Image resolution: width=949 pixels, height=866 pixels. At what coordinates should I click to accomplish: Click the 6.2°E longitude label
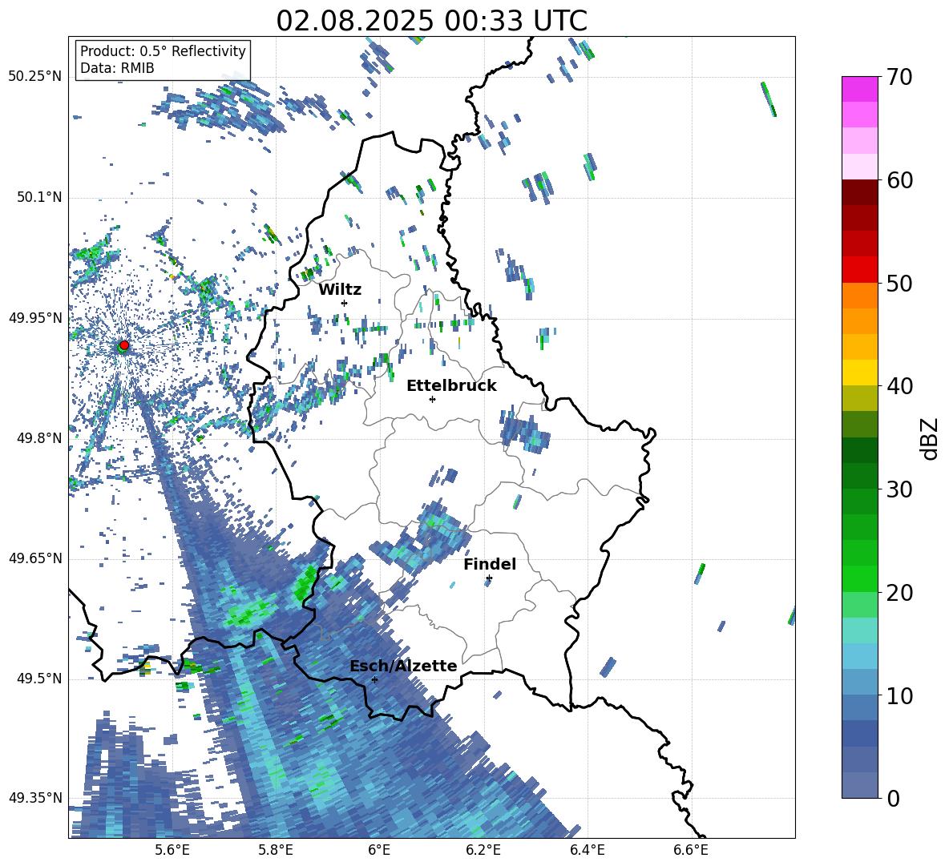(483, 850)
